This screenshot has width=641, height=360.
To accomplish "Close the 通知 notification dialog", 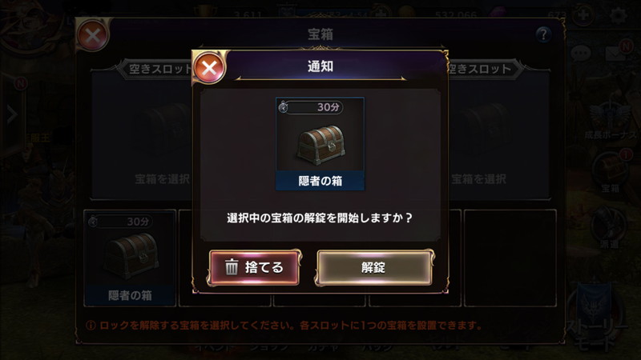I will [x=209, y=67].
